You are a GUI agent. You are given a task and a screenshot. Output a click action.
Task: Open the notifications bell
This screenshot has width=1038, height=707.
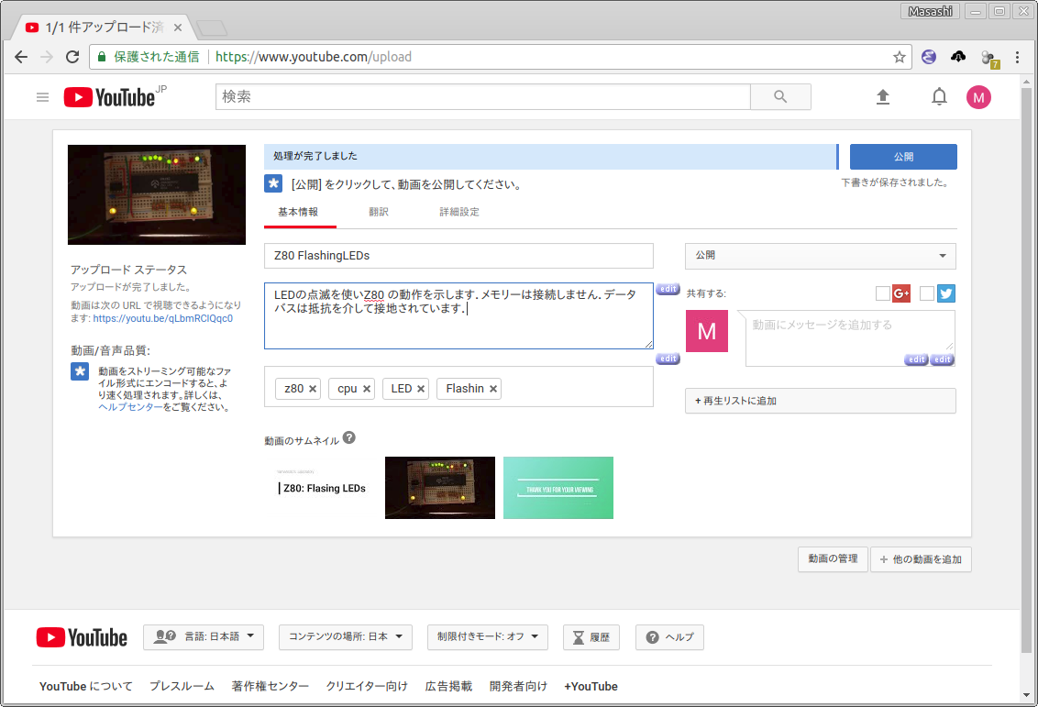(x=939, y=97)
